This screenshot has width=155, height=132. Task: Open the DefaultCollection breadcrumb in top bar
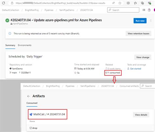click(x=10, y=10)
